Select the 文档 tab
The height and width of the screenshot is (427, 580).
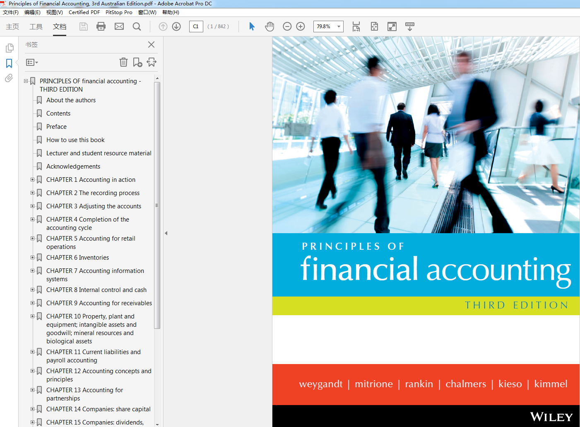60,27
